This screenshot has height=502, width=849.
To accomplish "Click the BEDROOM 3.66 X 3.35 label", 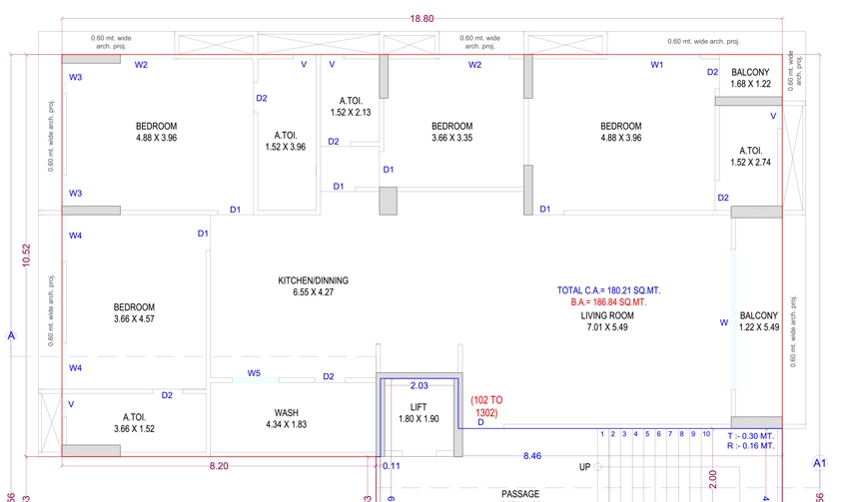I will [x=451, y=132].
